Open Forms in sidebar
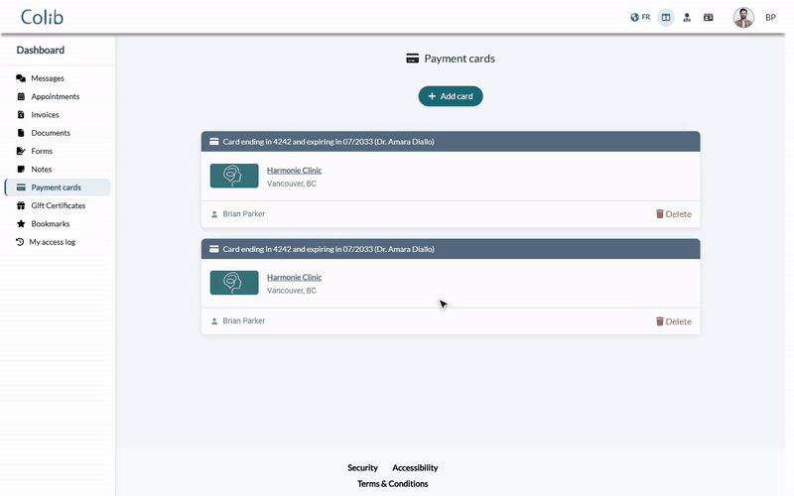 tap(42, 152)
